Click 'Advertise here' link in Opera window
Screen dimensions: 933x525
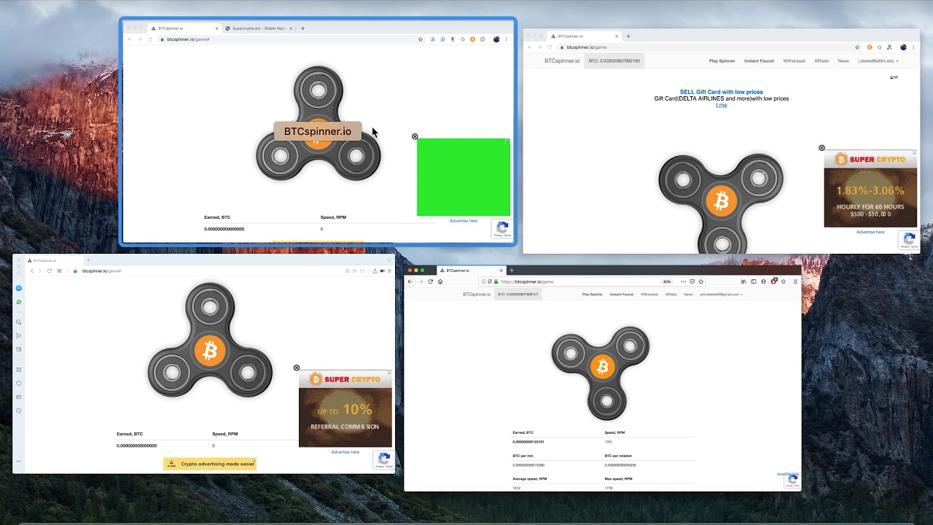click(x=346, y=452)
